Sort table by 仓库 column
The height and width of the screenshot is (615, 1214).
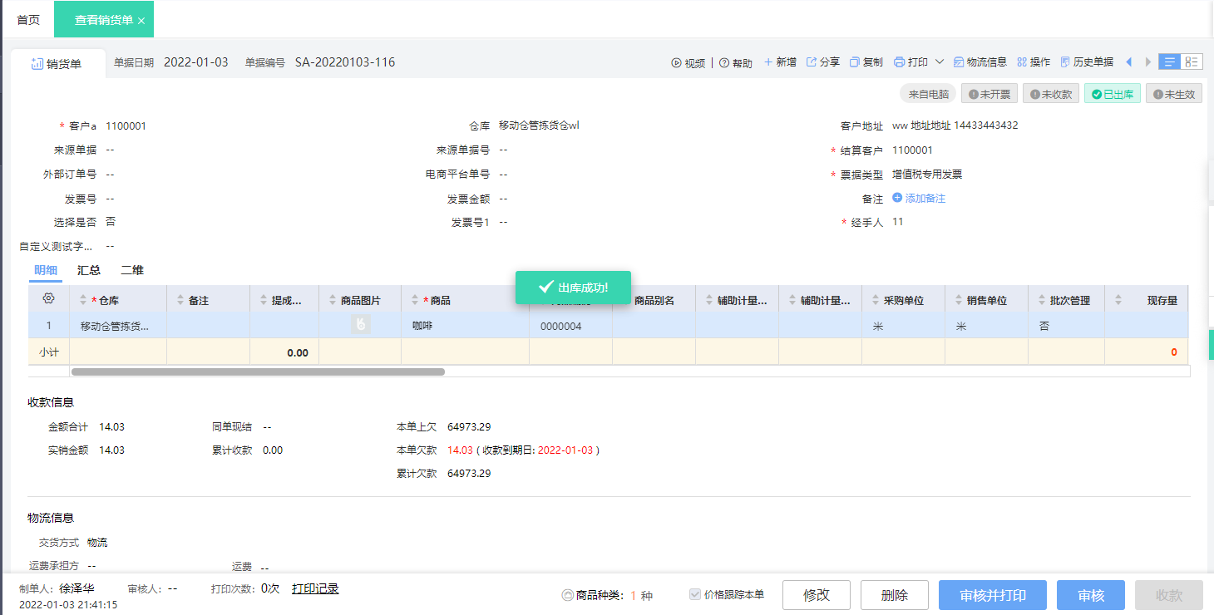83,300
